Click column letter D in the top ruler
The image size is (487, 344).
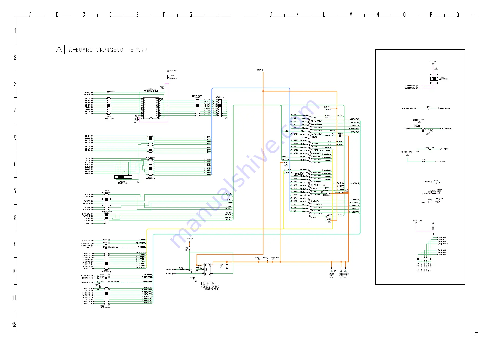click(x=110, y=15)
